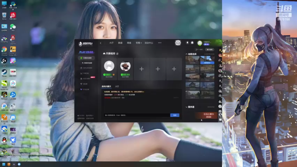
Task: Open the 商城 top navigation menu
Action: point(129,43)
